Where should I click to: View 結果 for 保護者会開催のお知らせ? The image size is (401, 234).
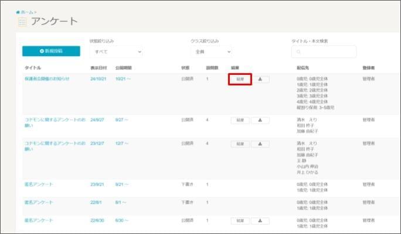click(240, 79)
